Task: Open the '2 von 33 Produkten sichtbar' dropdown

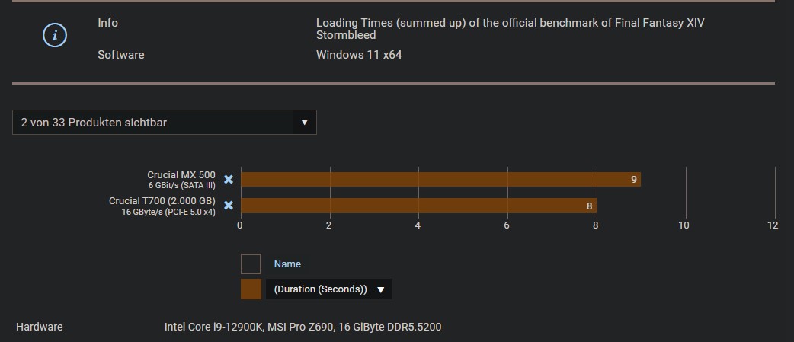Action: click(x=164, y=123)
